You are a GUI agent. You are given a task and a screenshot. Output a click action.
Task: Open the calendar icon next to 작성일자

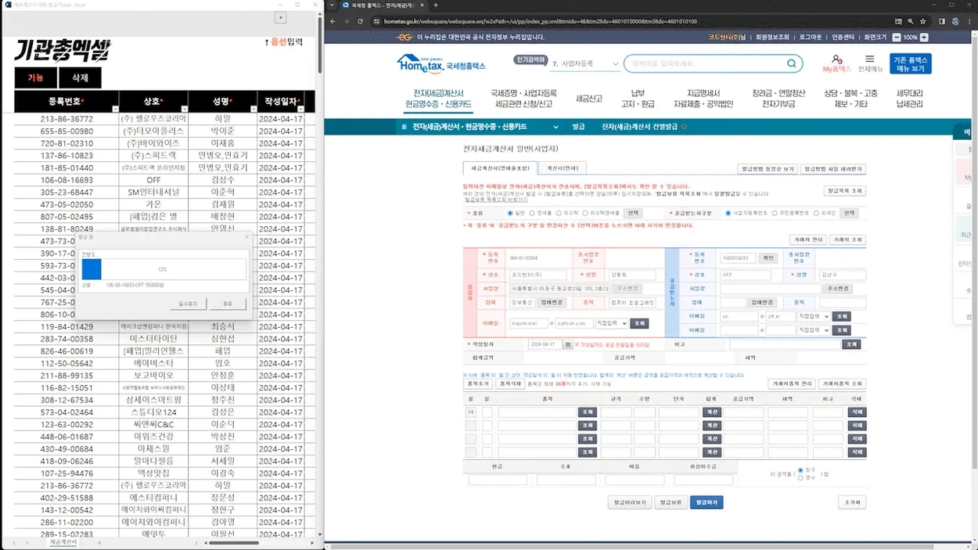pos(569,344)
